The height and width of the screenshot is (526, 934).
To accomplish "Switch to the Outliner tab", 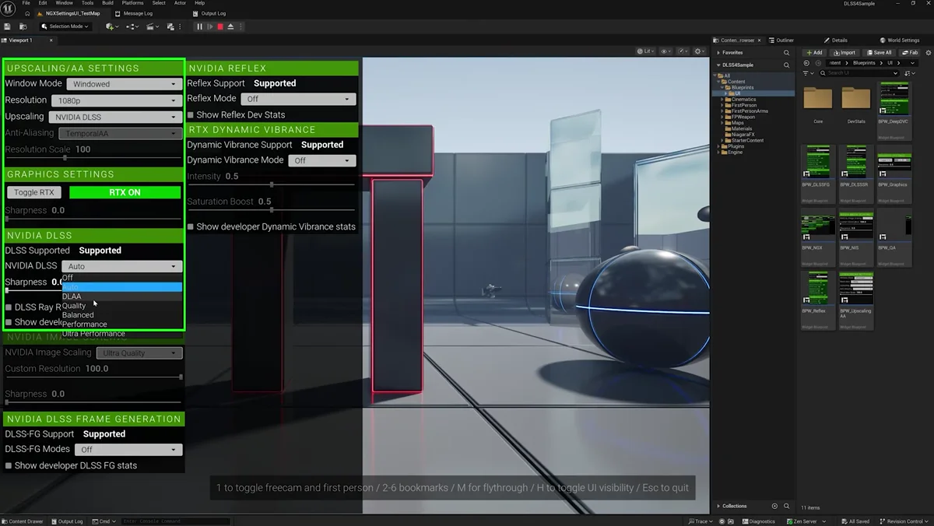I will [781, 40].
